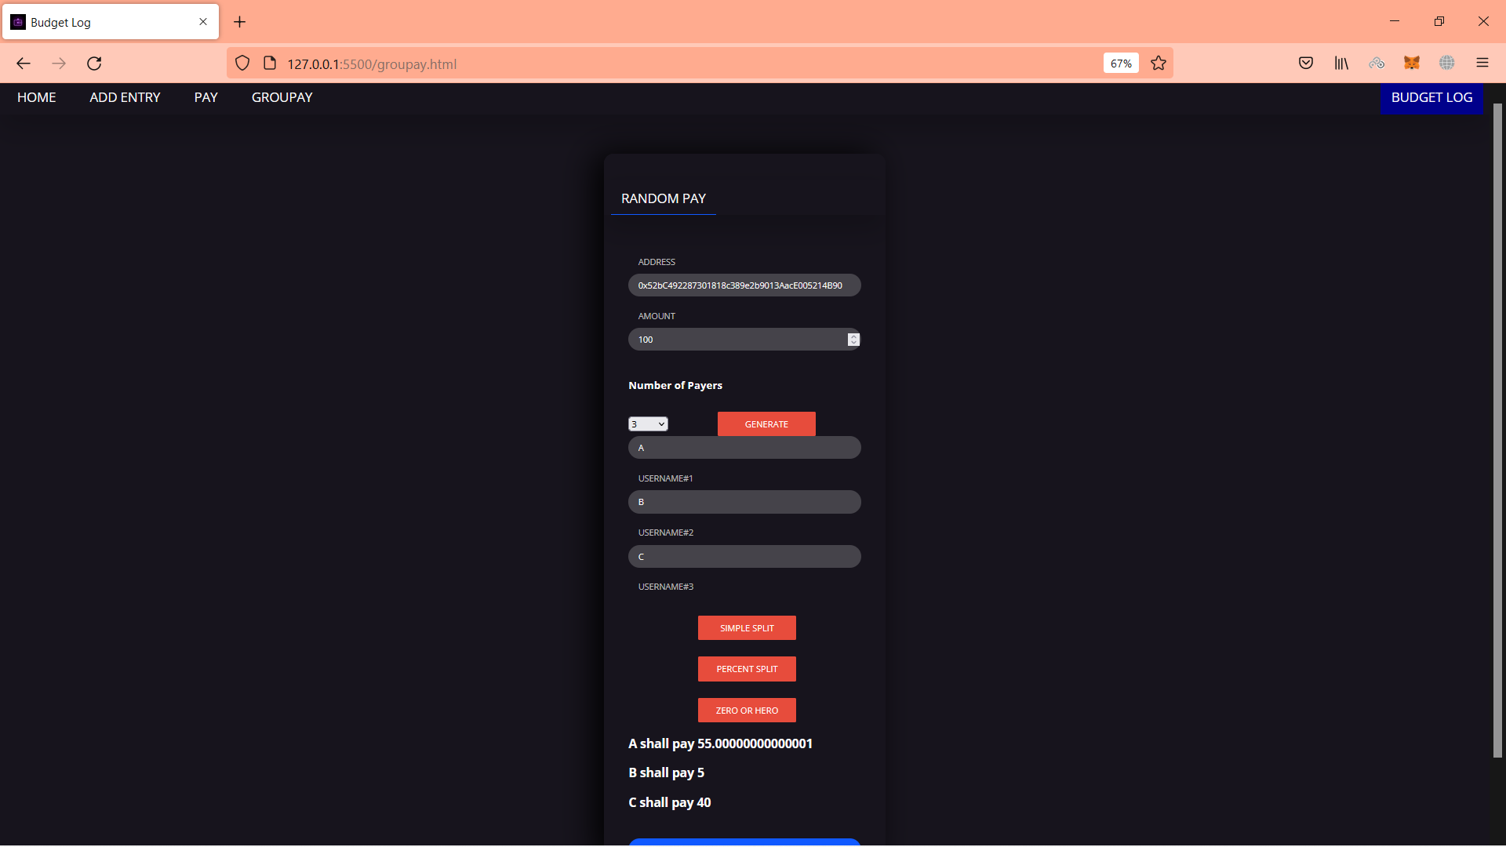The height and width of the screenshot is (847, 1506).
Task: Click the shield tracking protection icon
Action: (x=242, y=64)
